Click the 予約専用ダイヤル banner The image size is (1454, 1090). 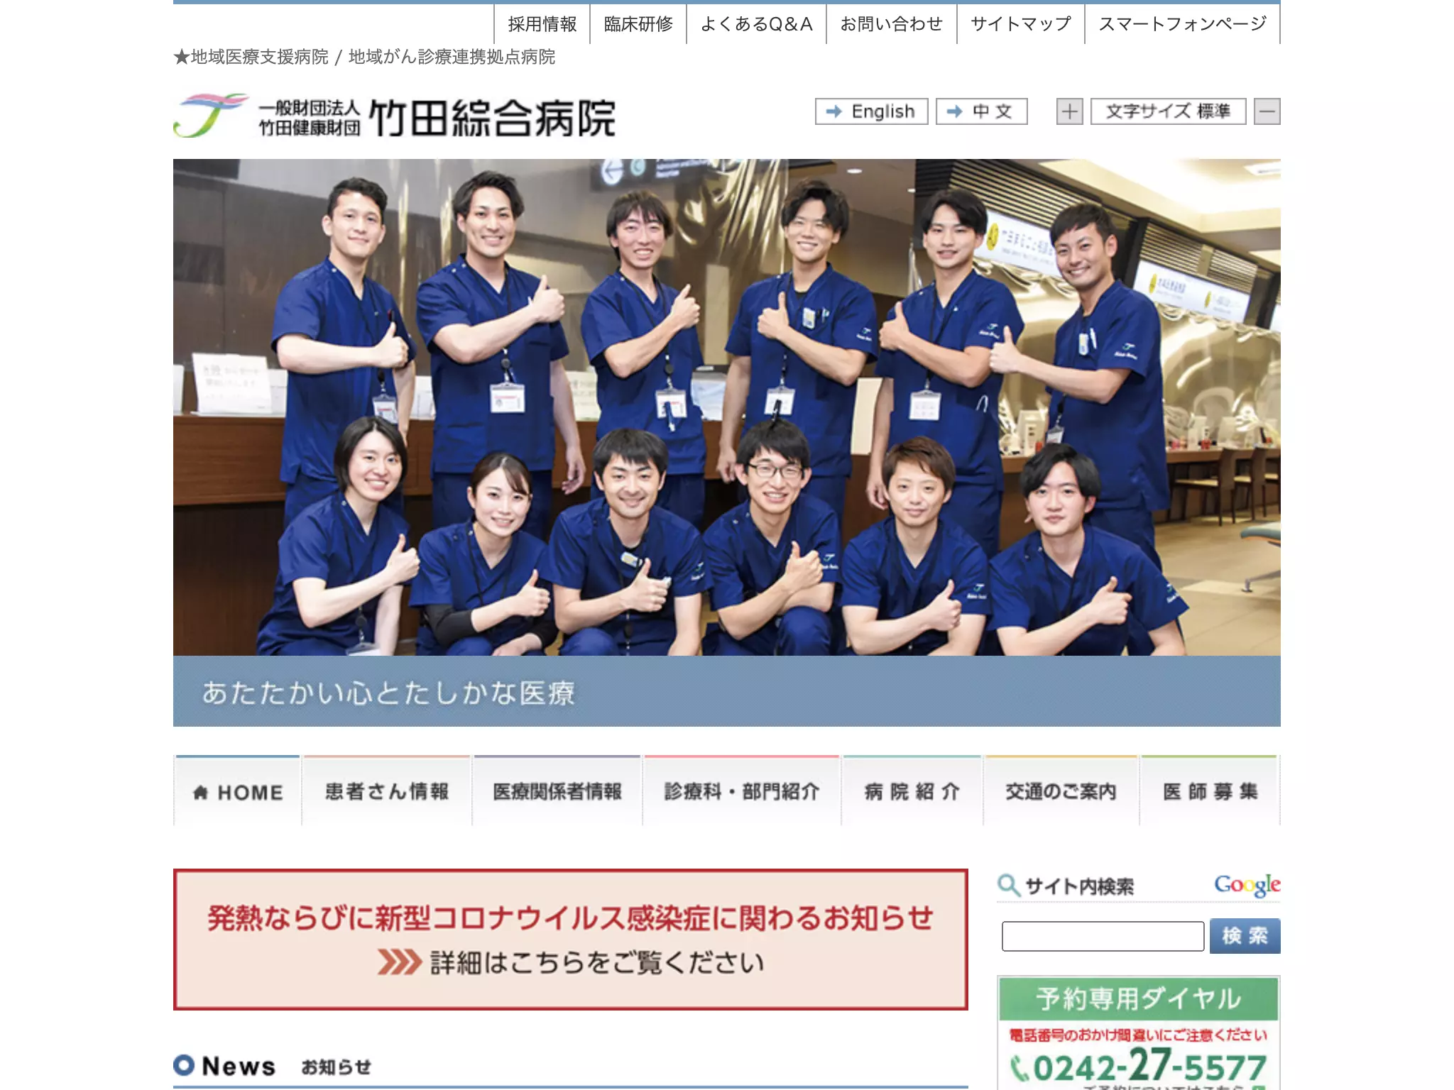[x=1139, y=1033]
